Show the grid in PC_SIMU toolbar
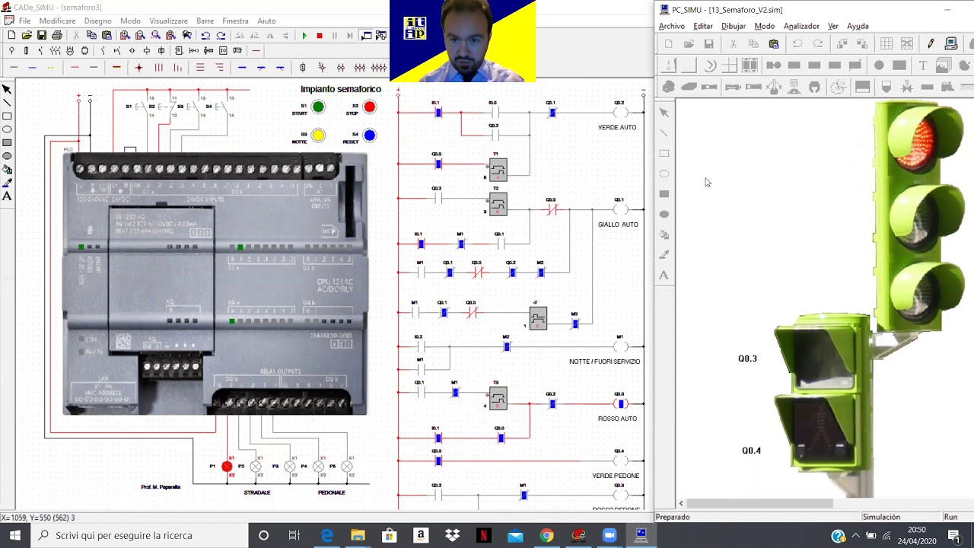 (x=886, y=44)
